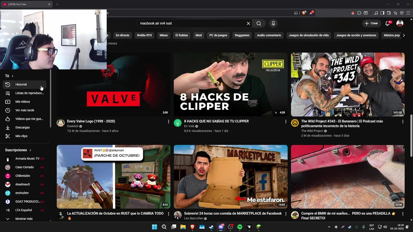Open The Wild Project channel name
Screen dimensions: 413x232
tap(312, 131)
